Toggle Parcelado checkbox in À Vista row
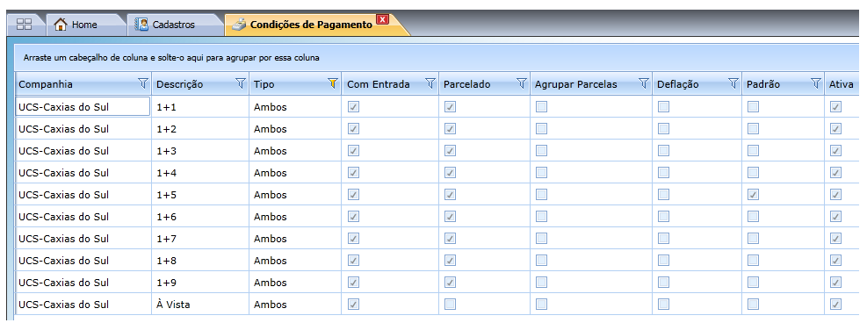 click(x=450, y=304)
